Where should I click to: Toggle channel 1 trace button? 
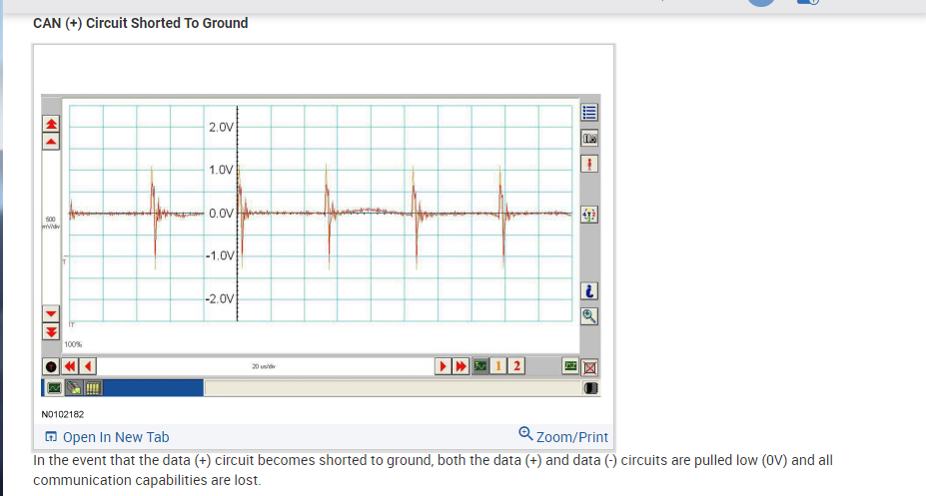tap(497, 366)
